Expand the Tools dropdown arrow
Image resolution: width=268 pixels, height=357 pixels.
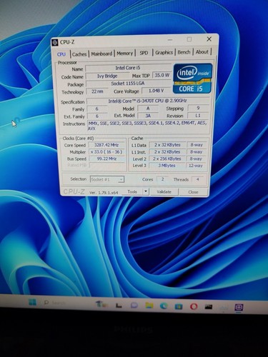(146, 191)
